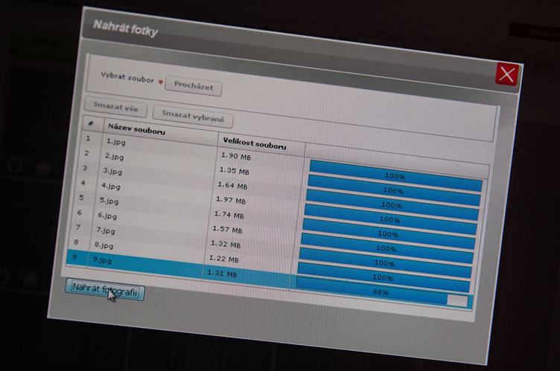Viewport: 560px width, 371px height.
Task: Click row number 5 in the # column
Action: point(81,197)
